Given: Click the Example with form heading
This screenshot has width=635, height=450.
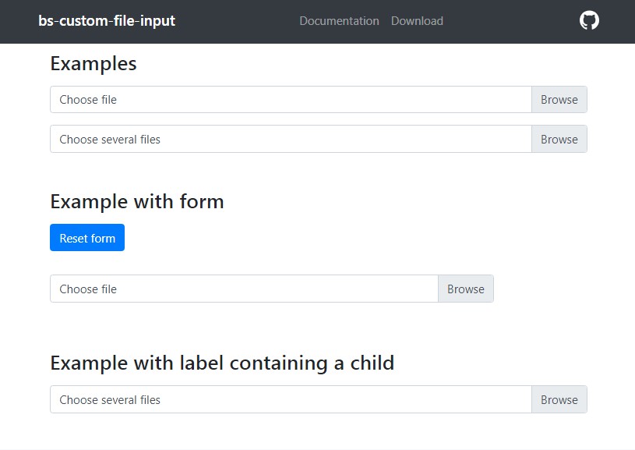Looking at the screenshot, I should point(136,201).
